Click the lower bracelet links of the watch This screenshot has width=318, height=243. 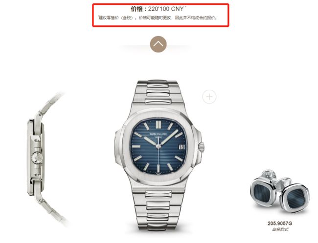pyautogui.click(x=158, y=210)
